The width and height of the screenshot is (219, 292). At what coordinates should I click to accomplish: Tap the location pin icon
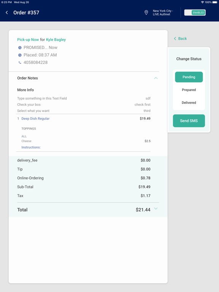pos(146,13)
